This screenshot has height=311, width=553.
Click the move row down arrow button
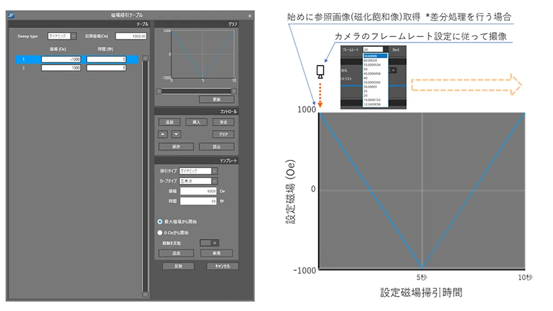click(x=176, y=134)
